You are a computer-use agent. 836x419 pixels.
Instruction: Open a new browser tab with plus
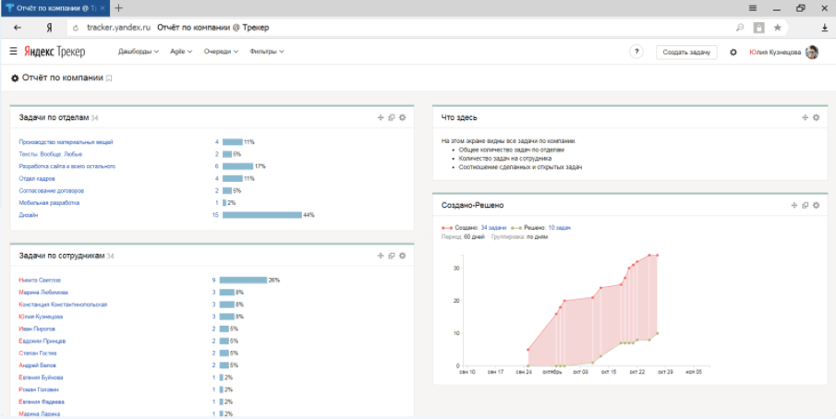(119, 8)
